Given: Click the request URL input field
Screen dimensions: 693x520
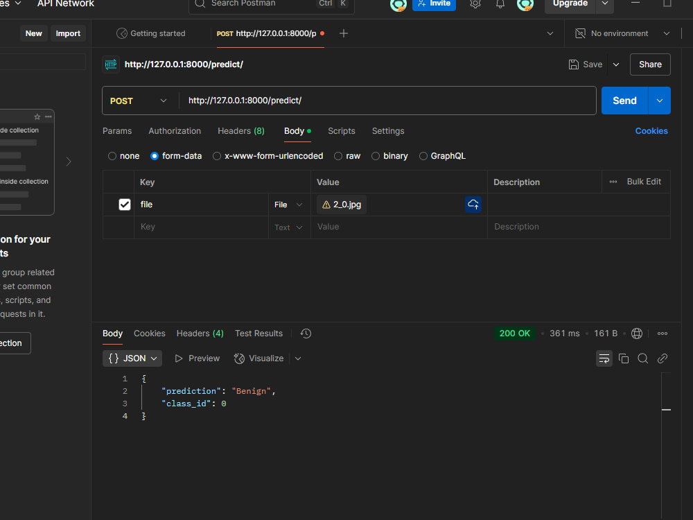Looking at the screenshot, I should tap(387, 101).
